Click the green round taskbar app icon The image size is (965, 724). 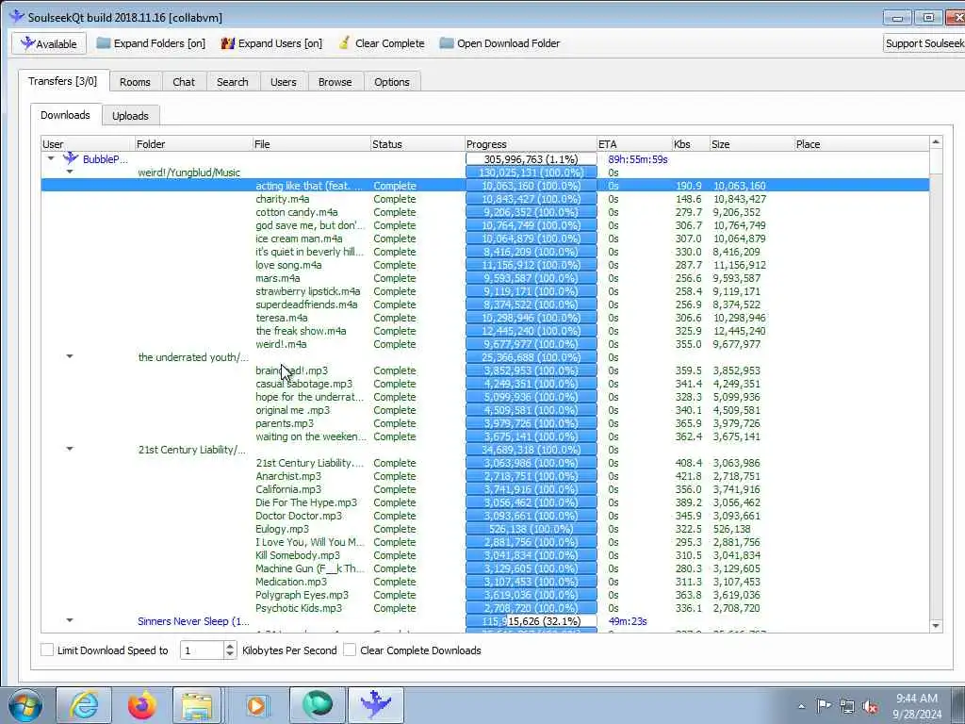tap(317, 705)
